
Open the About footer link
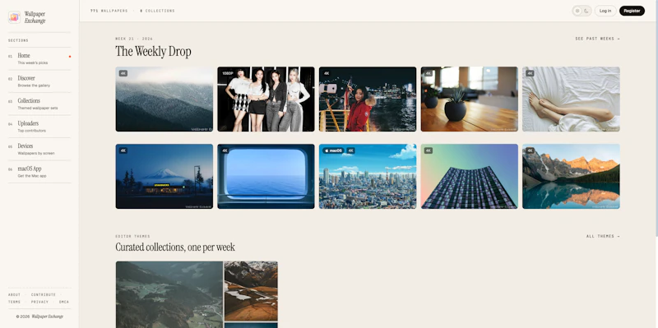tap(14, 295)
